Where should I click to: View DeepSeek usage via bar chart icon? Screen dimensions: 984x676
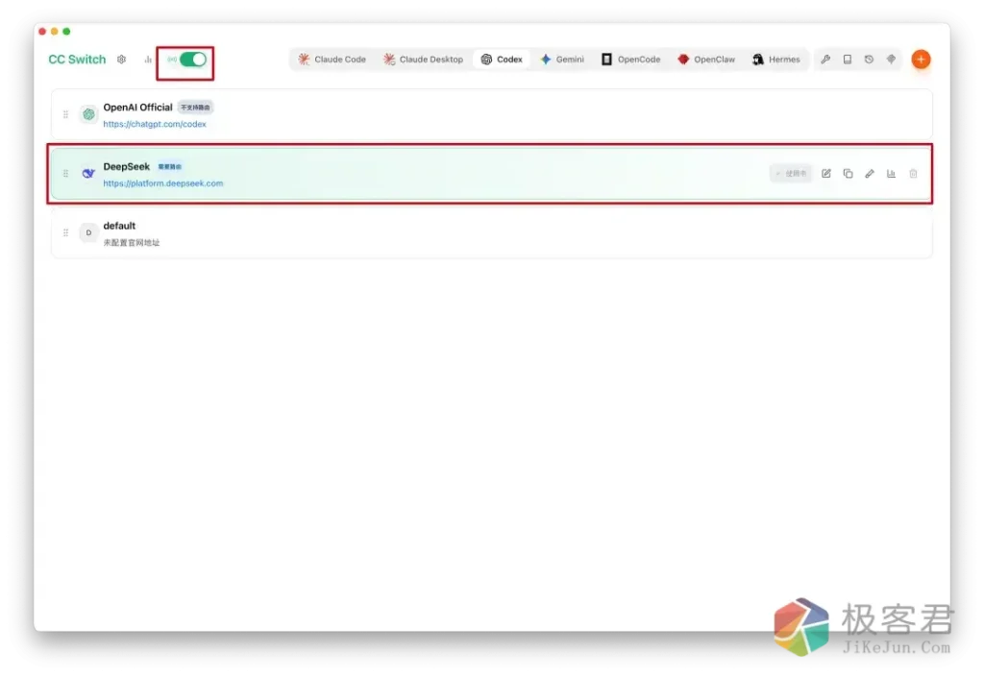[x=891, y=173]
